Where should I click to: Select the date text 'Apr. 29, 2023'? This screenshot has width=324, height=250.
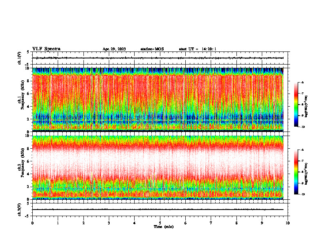114,49
